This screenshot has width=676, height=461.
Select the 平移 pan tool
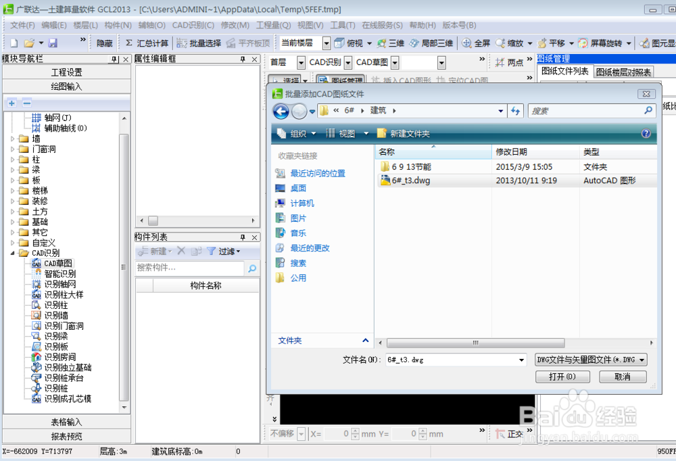[552, 43]
